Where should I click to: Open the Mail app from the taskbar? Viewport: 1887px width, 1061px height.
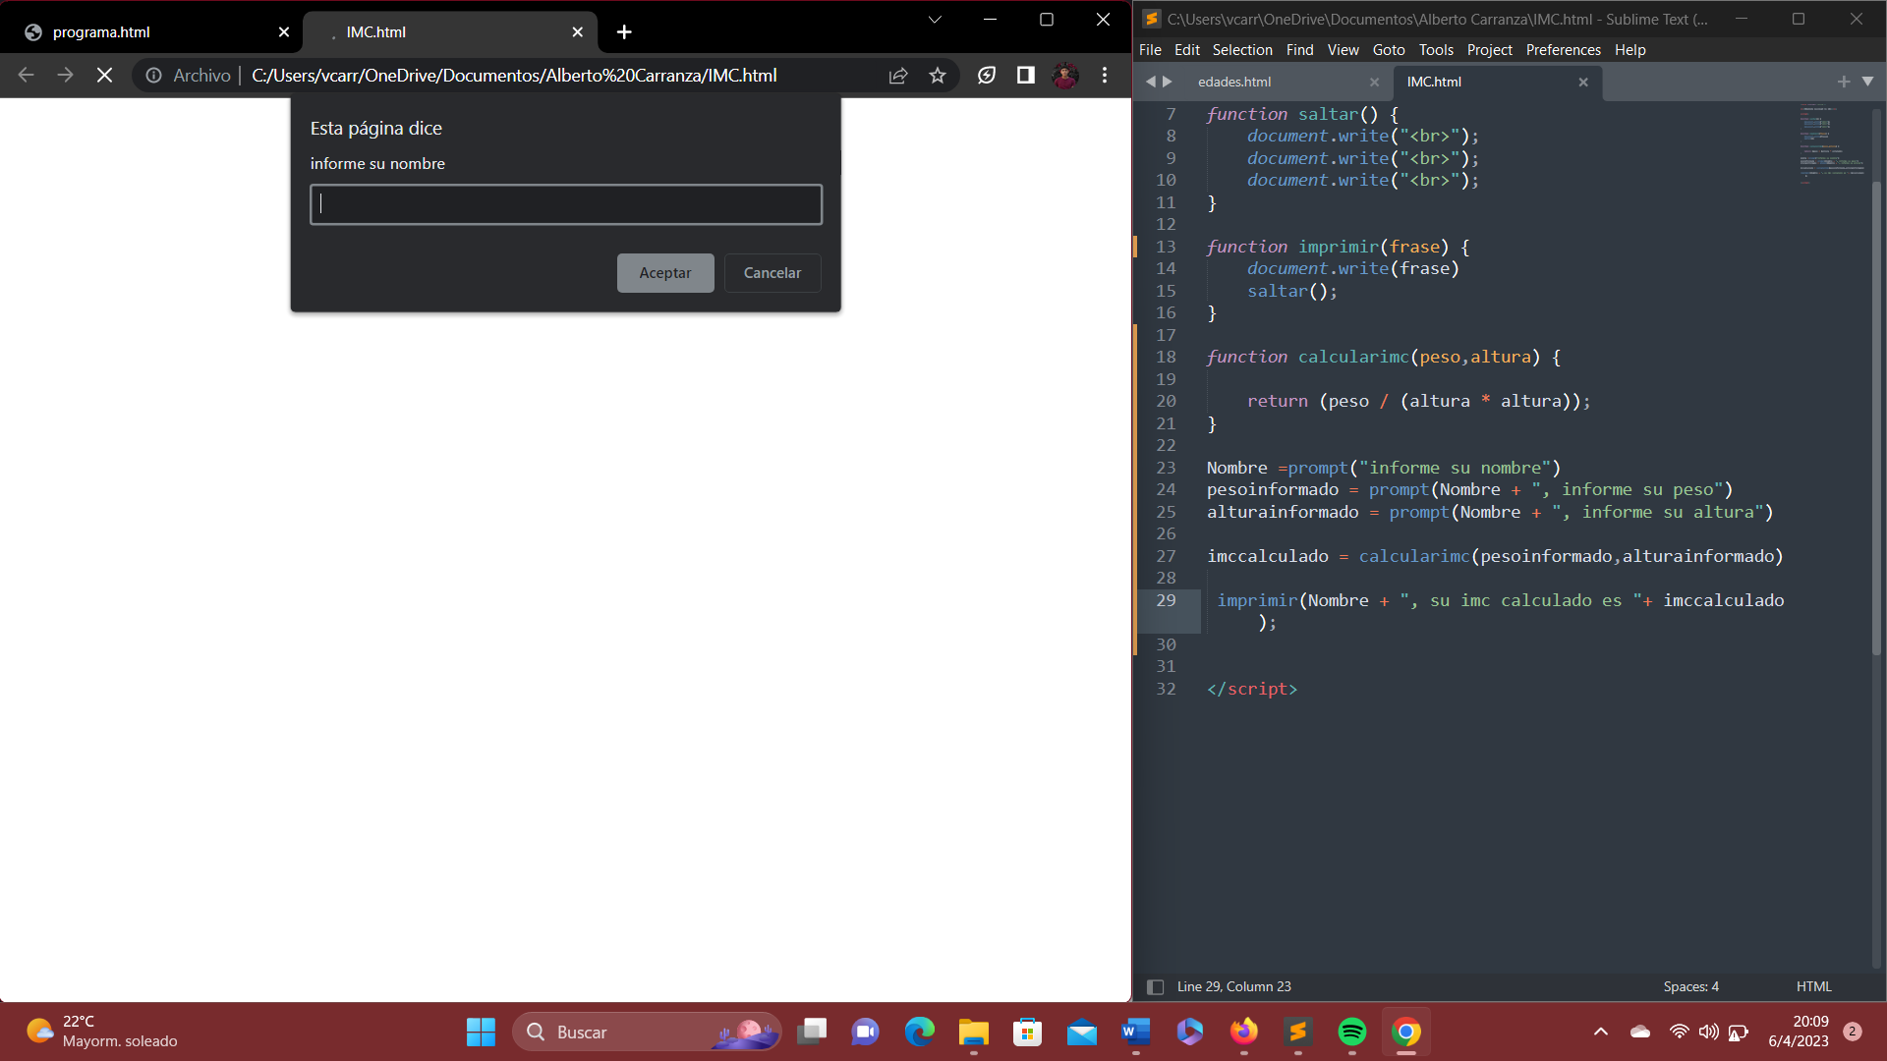coord(1081,1032)
